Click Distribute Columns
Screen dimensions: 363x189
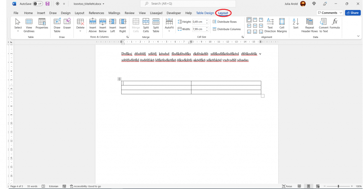227,29
